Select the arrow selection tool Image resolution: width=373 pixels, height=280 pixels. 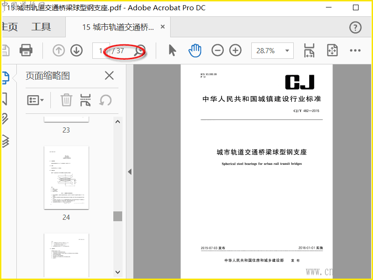click(x=172, y=50)
